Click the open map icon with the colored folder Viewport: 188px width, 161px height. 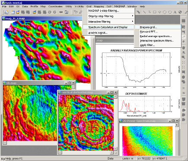tap(34, 12)
